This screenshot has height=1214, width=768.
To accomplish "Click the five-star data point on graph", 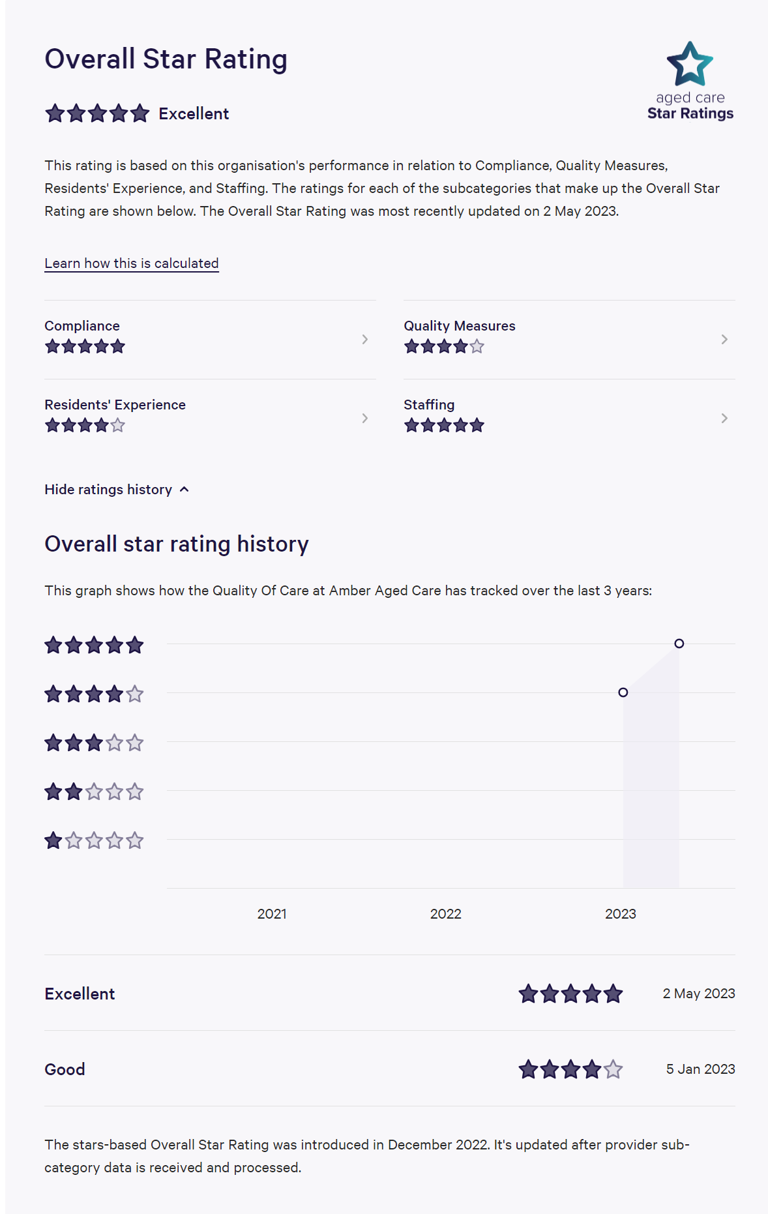I will coord(679,644).
